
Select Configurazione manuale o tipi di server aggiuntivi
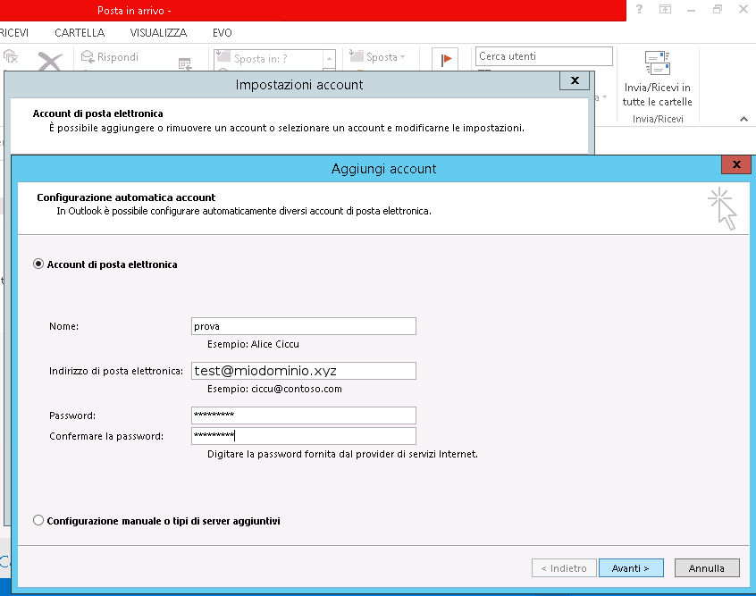coord(38,521)
